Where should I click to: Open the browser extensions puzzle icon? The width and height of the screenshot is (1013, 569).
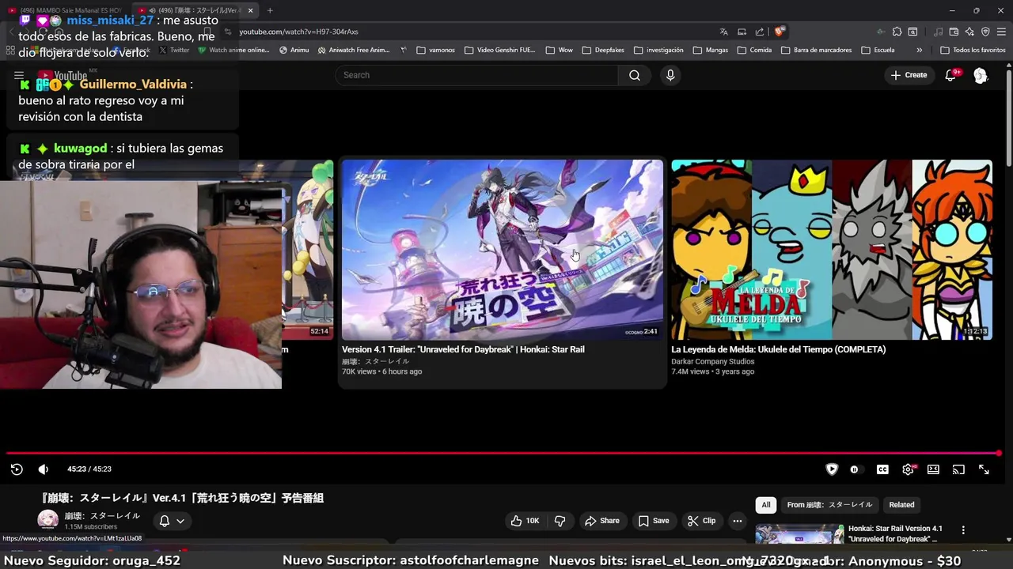(x=897, y=32)
